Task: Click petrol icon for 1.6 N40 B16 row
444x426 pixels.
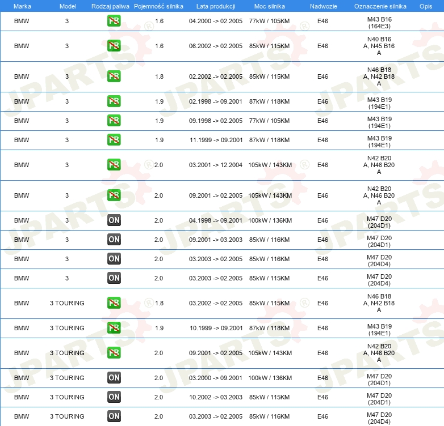Action: pyautogui.click(x=114, y=46)
